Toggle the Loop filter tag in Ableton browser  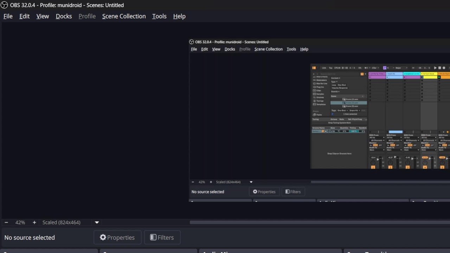click(334, 85)
